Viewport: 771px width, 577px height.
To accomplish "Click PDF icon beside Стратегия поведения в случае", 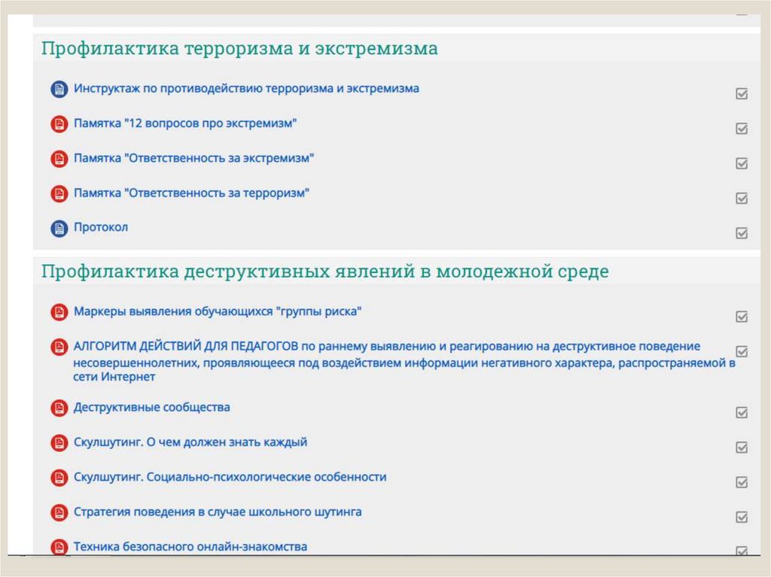I will (x=59, y=512).
